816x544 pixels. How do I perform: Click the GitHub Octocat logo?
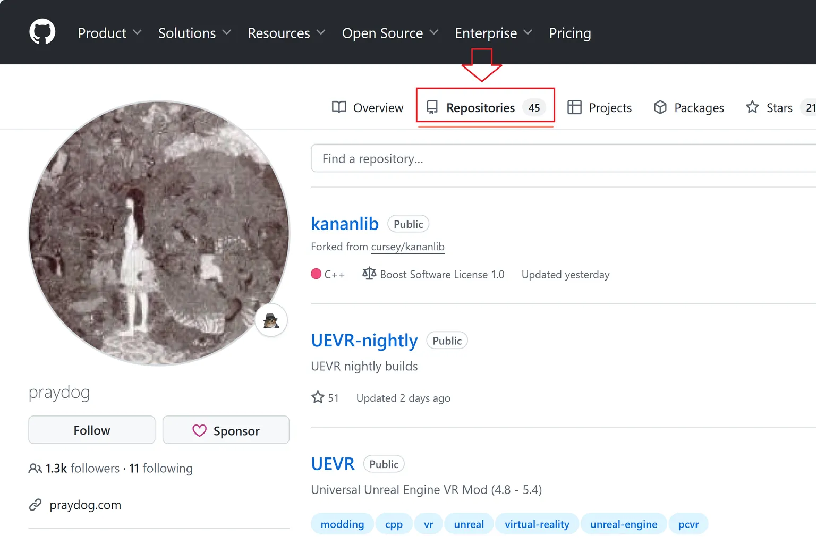(42, 32)
